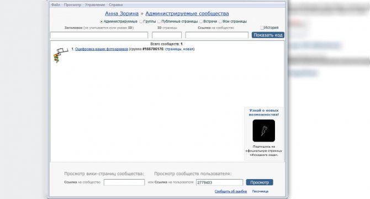Select the Встречи radio button
The height and width of the screenshot is (199, 370).
201,22
